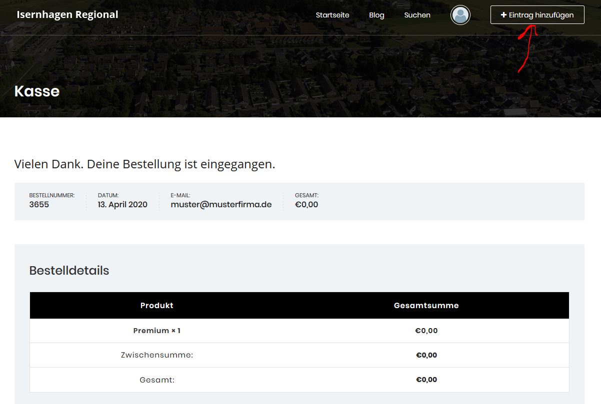
Task: Click the E-MAIL label
Action: click(x=180, y=195)
